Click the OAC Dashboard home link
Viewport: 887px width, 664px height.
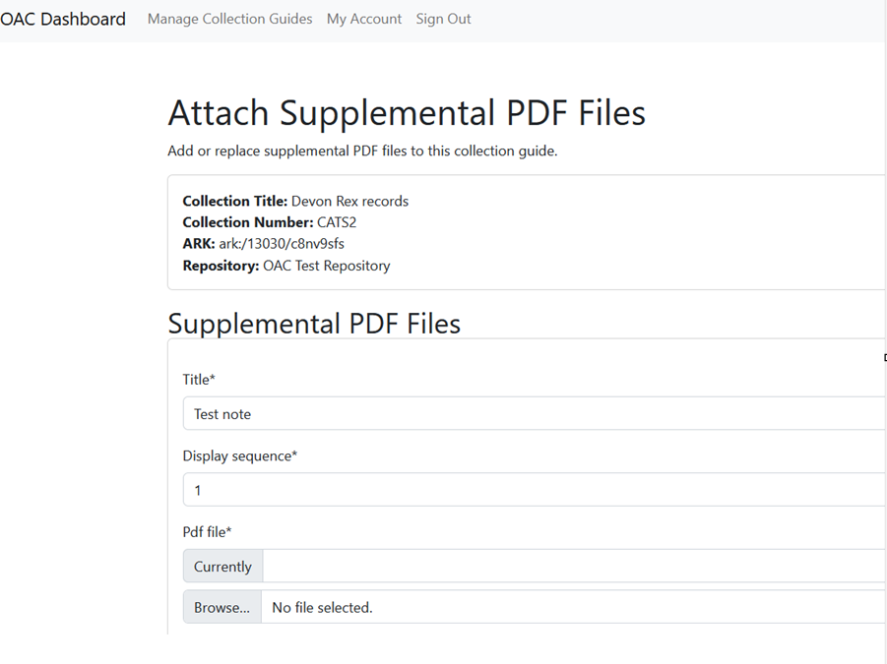pyautogui.click(x=62, y=18)
